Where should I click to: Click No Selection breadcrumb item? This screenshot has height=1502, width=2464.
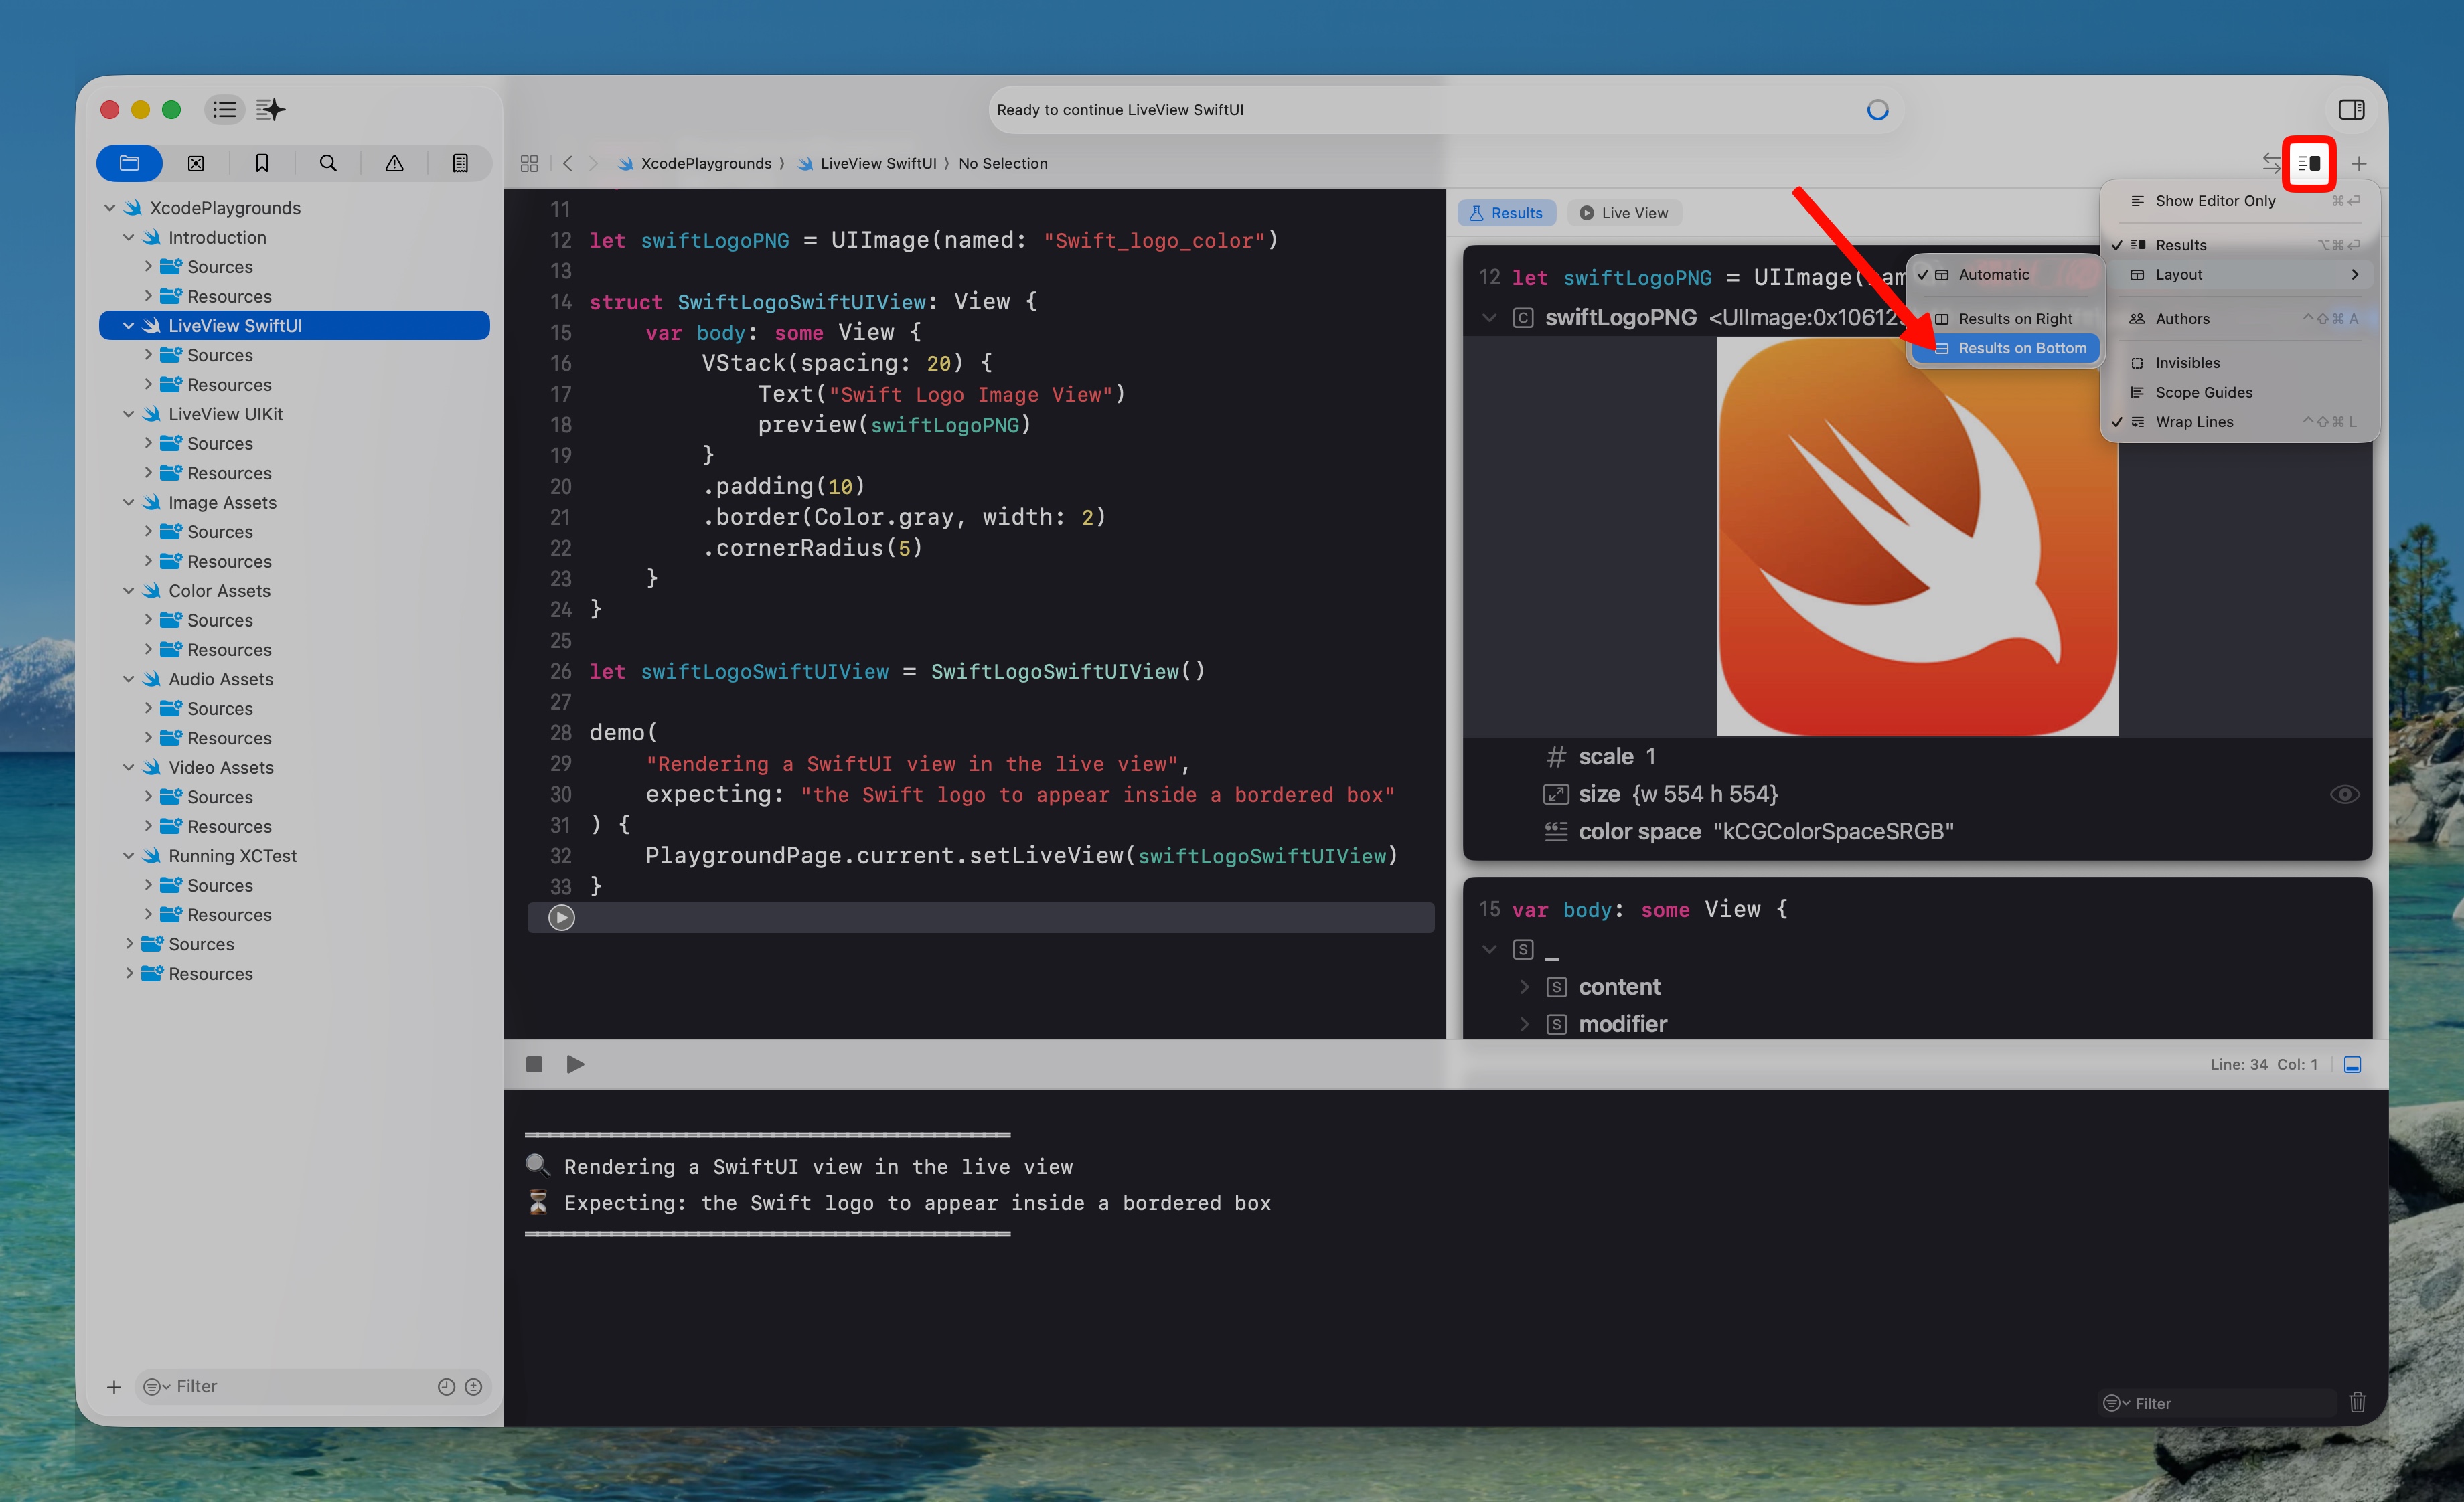coord(1003,163)
